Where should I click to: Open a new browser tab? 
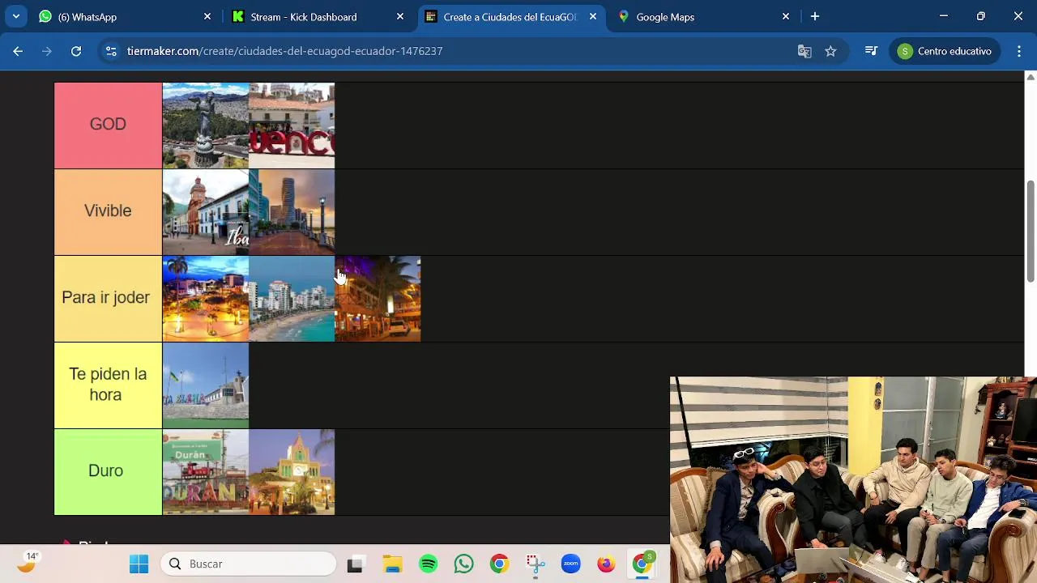click(x=815, y=16)
